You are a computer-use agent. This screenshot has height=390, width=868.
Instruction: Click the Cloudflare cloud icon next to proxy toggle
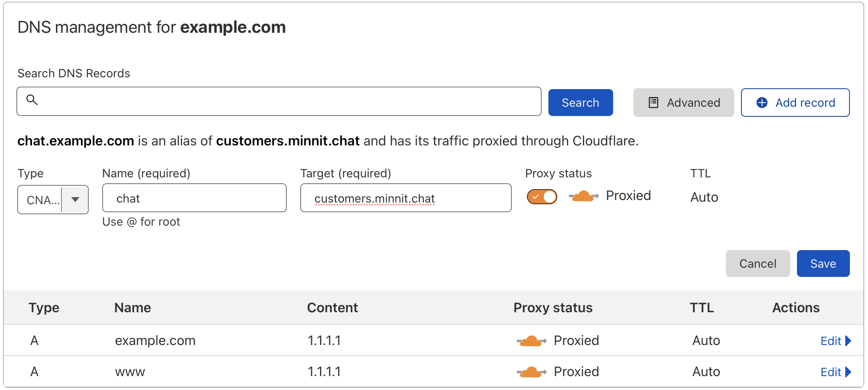click(582, 196)
